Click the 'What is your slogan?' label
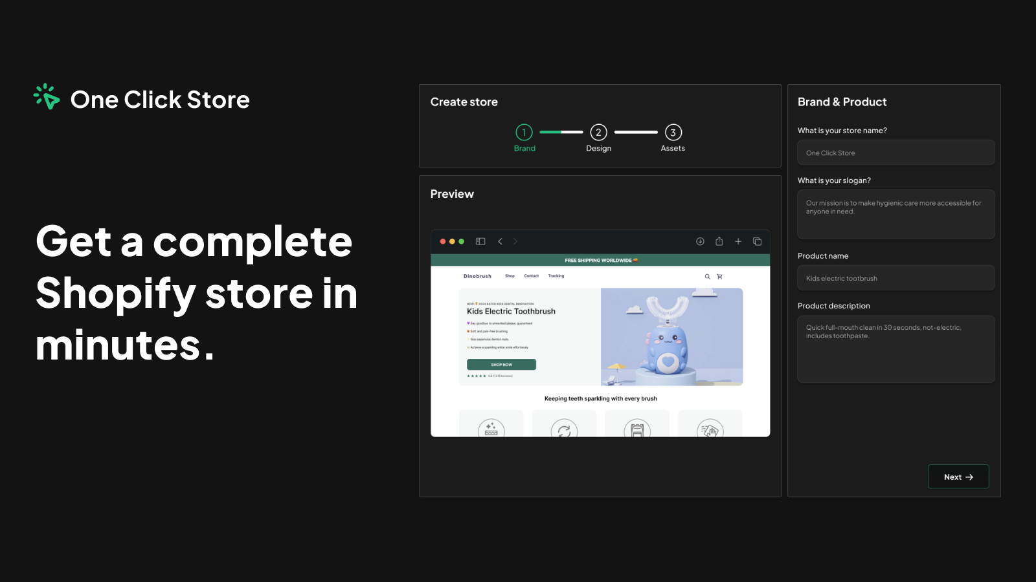 (834, 180)
